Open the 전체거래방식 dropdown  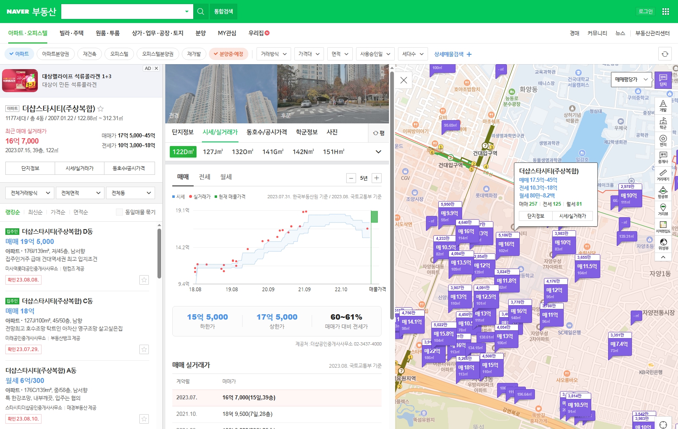[x=30, y=193]
